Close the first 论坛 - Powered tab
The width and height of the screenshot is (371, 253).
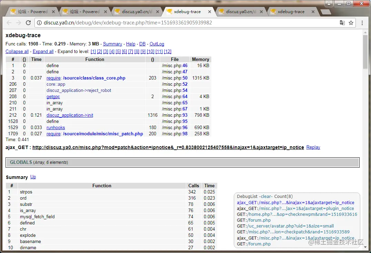53,12
